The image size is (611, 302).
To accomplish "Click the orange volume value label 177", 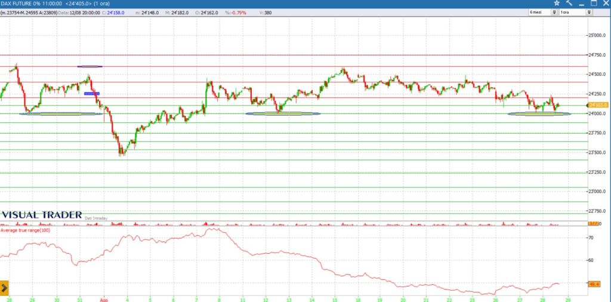I will [594, 223].
